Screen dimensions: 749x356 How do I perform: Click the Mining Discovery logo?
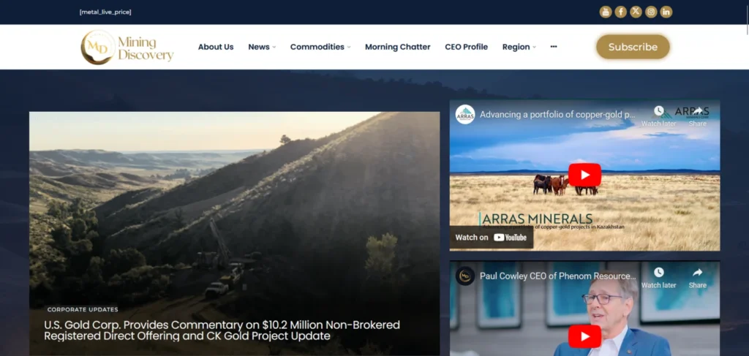[127, 48]
